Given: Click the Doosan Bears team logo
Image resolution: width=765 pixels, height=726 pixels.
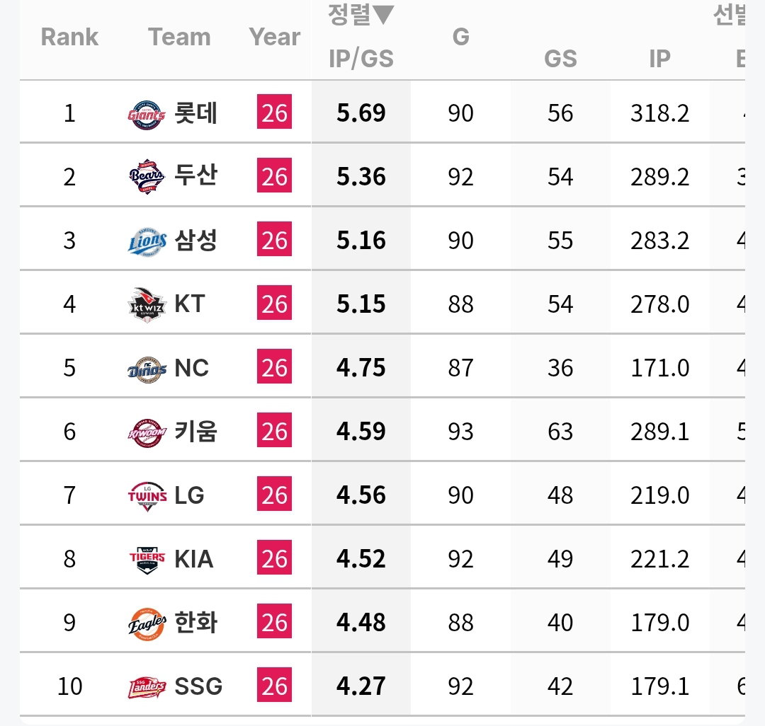Looking at the screenshot, I should [147, 176].
